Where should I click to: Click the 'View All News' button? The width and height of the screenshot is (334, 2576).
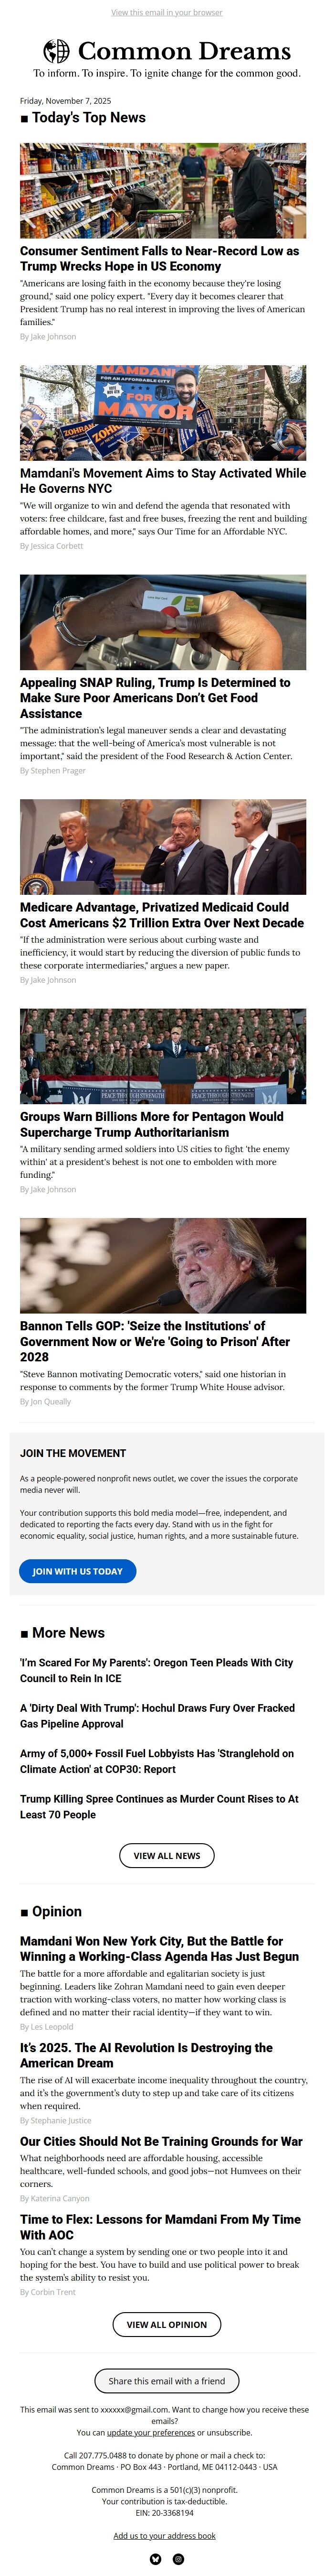coord(167,1855)
